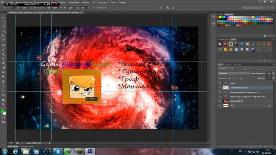Open recorder overlay dropdown arrow

[x=44, y=4]
